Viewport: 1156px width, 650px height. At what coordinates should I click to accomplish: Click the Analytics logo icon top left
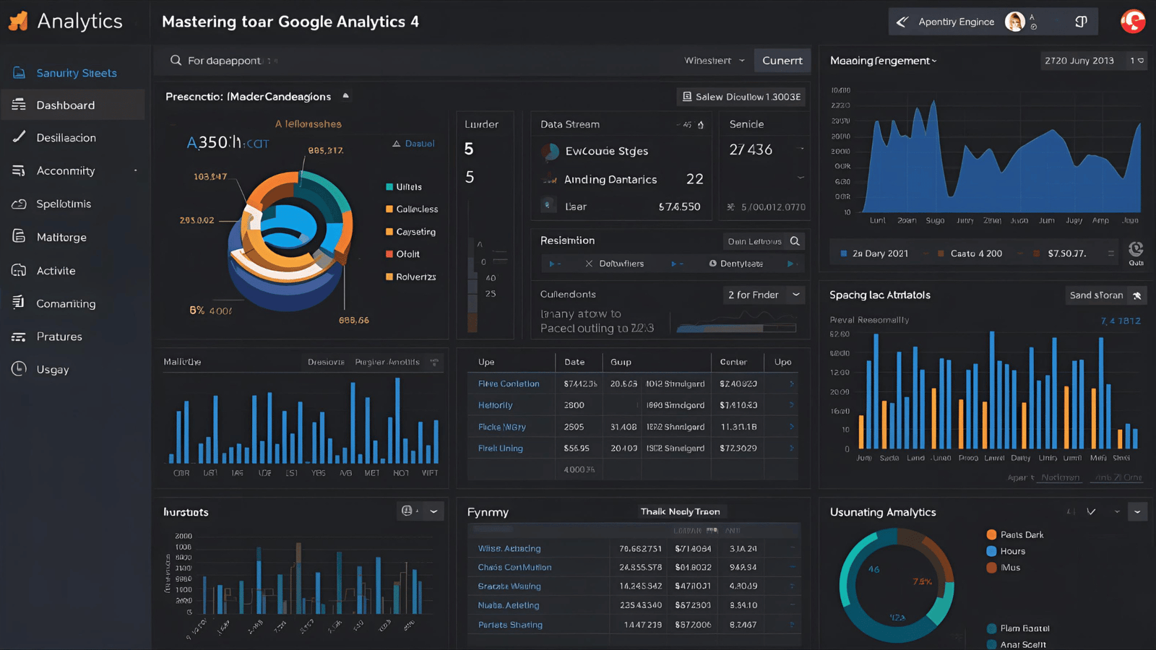(18, 21)
